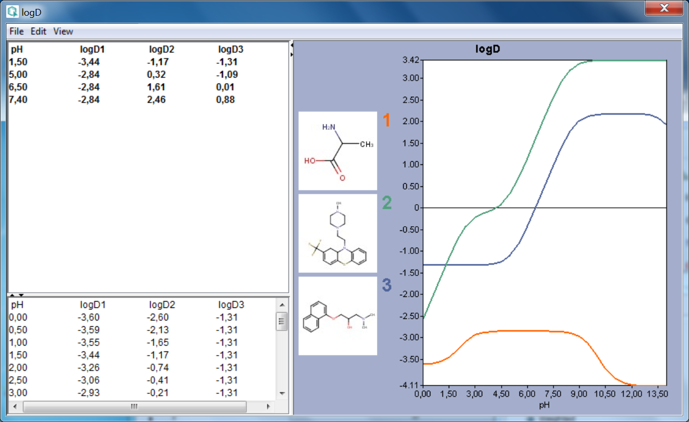The width and height of the screenshot is (689, 422).
Task: Open the Edit menu
Action: (38, 31)
